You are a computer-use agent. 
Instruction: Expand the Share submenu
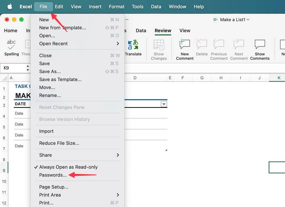(x=45, y=155)
